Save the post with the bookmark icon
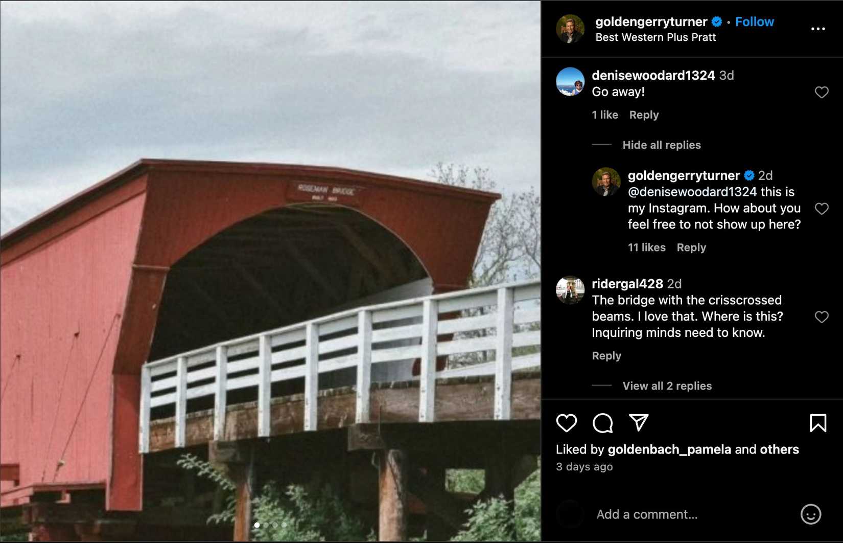Viewport: 843px width, 543px height. click(x=818, y=423)
